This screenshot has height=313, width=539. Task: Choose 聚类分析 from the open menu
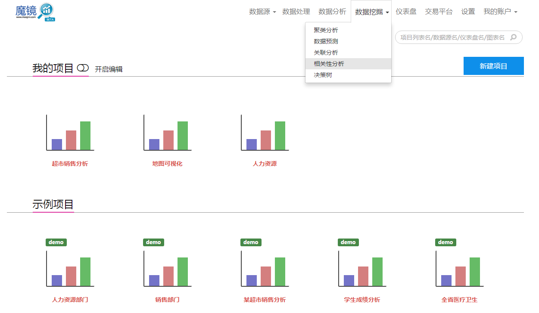(325, 30)
